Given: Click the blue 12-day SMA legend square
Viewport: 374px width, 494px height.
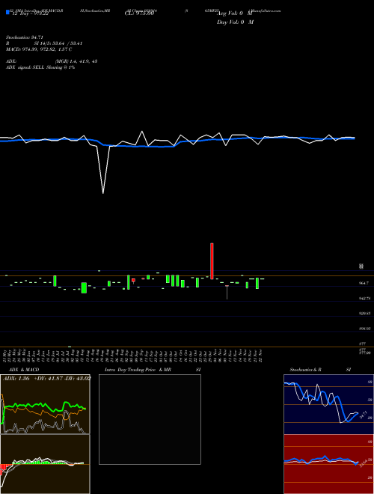Looking at the screenshot, I should 7,12.
